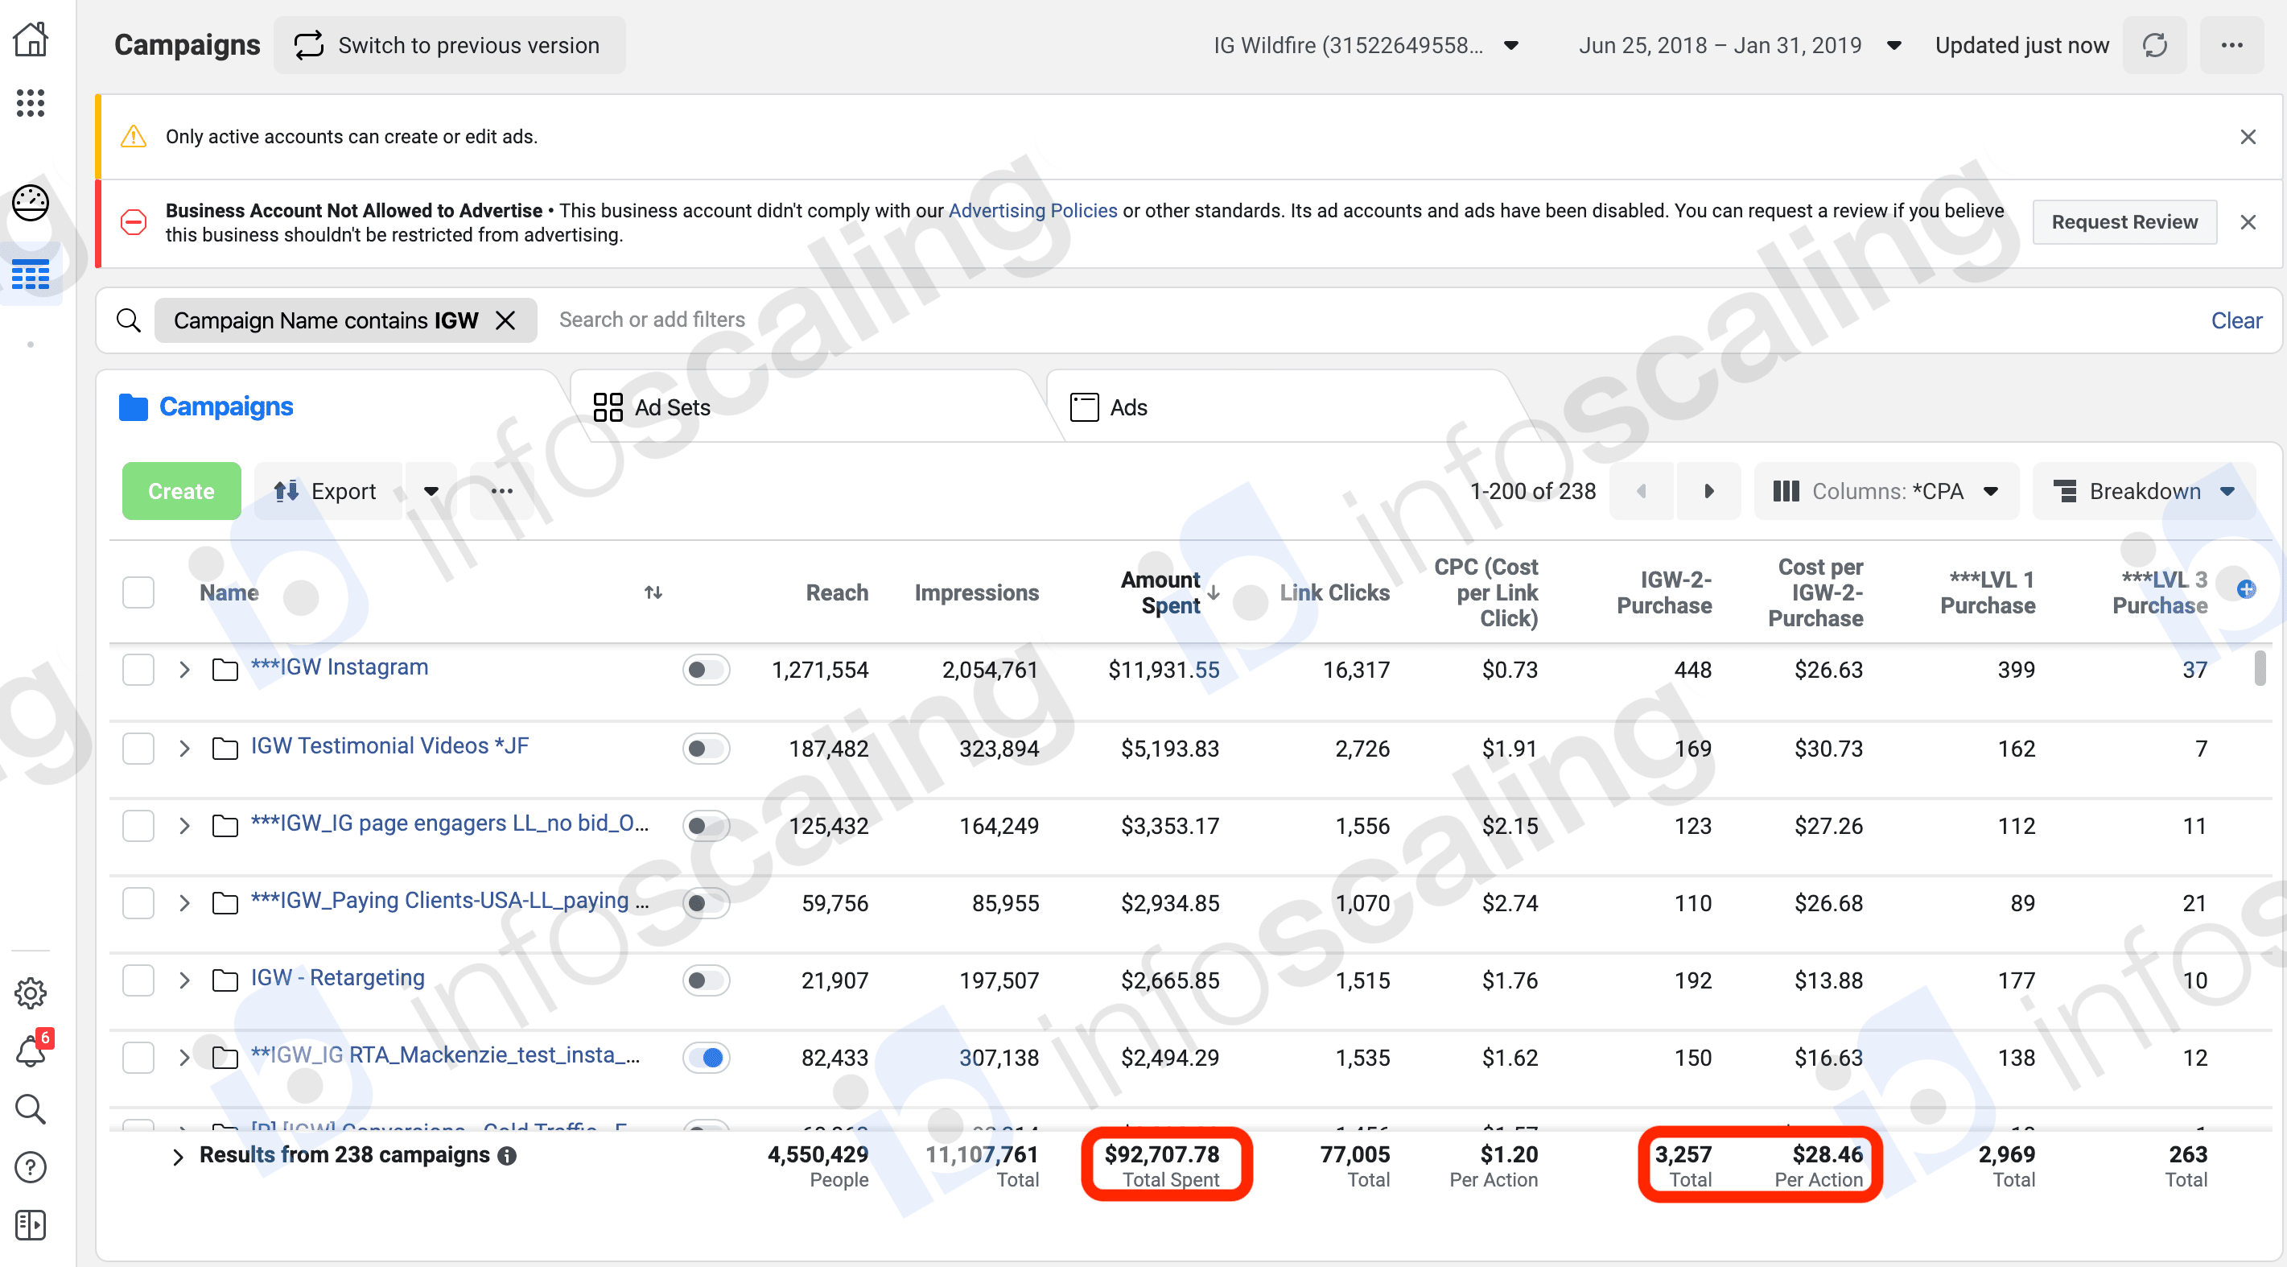Viewport: 2287px width, 1267px height.
Task: Open the help question mark icon
Action: point(31,1167)
